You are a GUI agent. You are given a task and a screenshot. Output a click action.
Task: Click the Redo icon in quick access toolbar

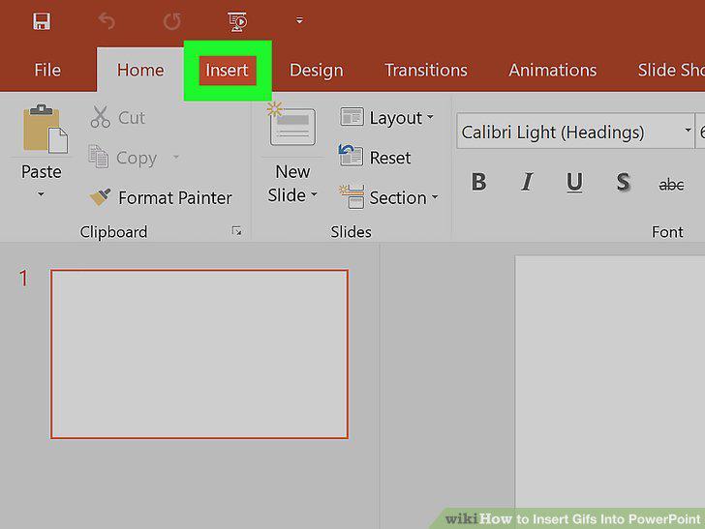coord(171,21)
